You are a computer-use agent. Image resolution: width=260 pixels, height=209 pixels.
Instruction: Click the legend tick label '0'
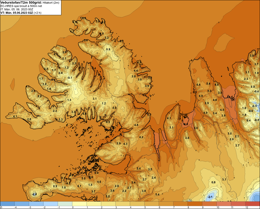[x=73, y=207]
